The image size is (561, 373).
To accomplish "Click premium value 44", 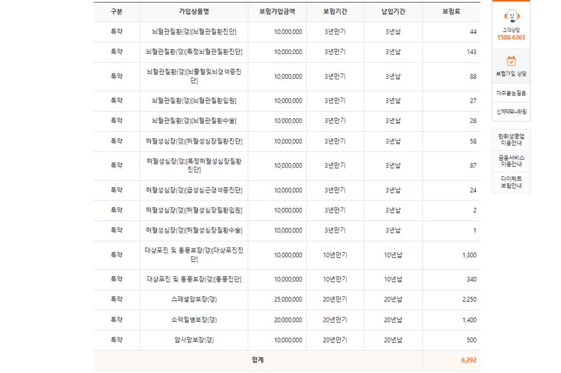I will click(x=473, y=32).
